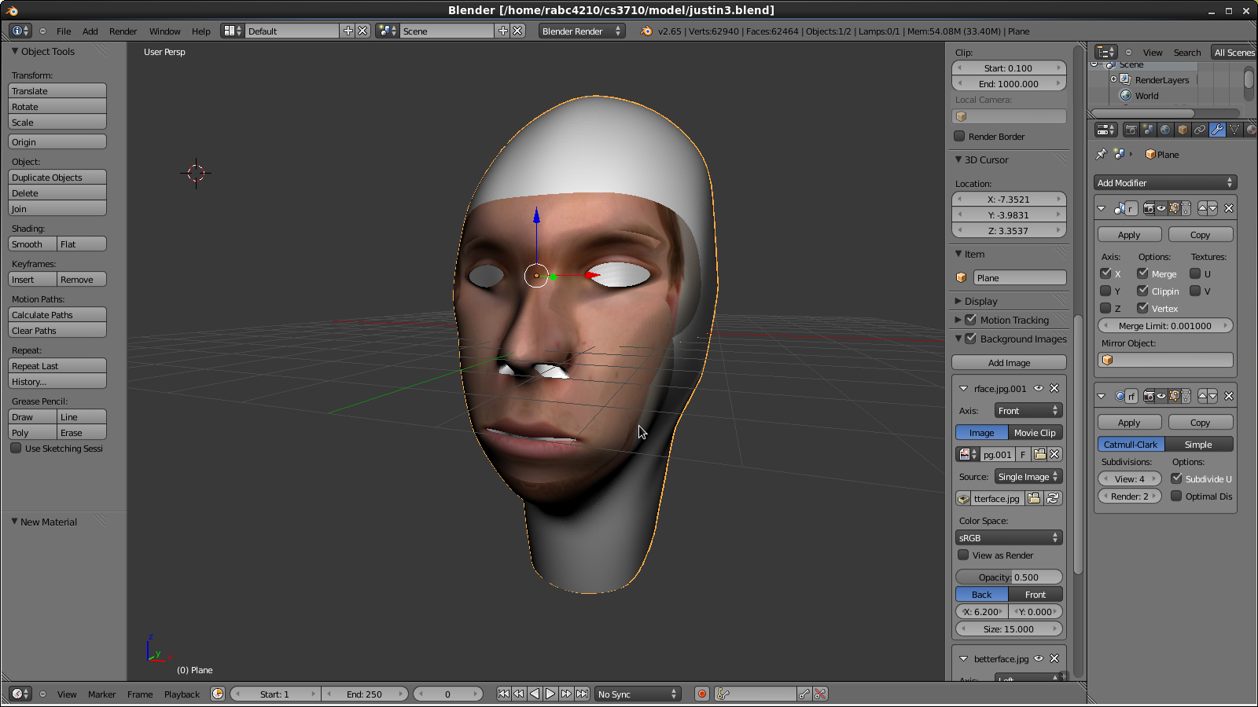Select the Modifiers wrench tab
This screenshot has height=707, width=1258.
[x=1217, y=130]
